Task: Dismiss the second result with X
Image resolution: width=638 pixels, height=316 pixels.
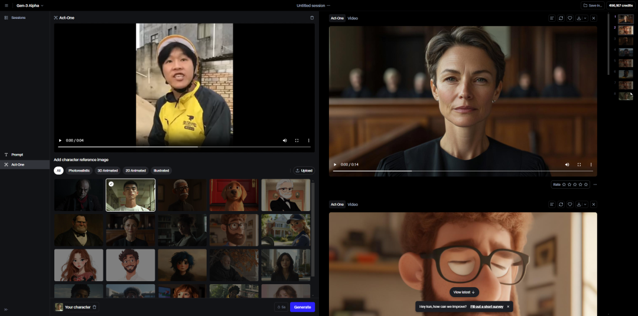Action: 594,205
